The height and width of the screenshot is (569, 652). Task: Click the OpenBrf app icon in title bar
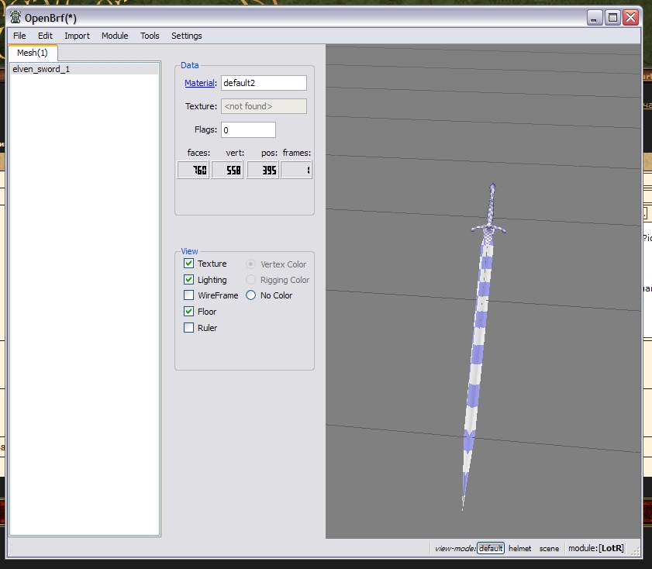coord(16,18)
